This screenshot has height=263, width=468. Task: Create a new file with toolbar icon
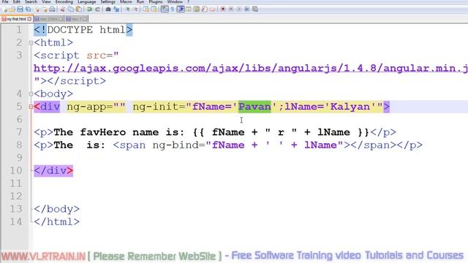pos(5,9)
